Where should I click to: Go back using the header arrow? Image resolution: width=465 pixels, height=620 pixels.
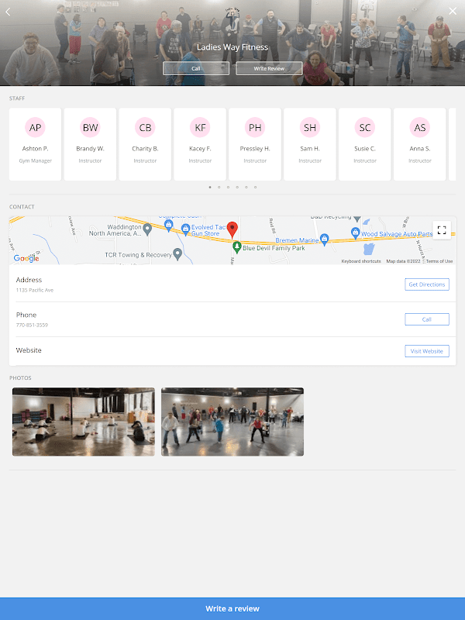coord(8,12)
